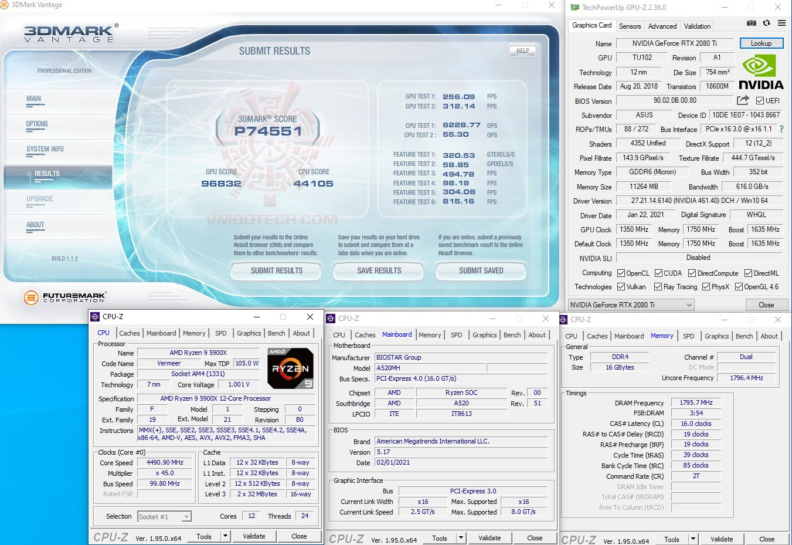792x545 pixels.
Task: Go to MAIN in the 3DMark sidebar
Action: point(34,99)
